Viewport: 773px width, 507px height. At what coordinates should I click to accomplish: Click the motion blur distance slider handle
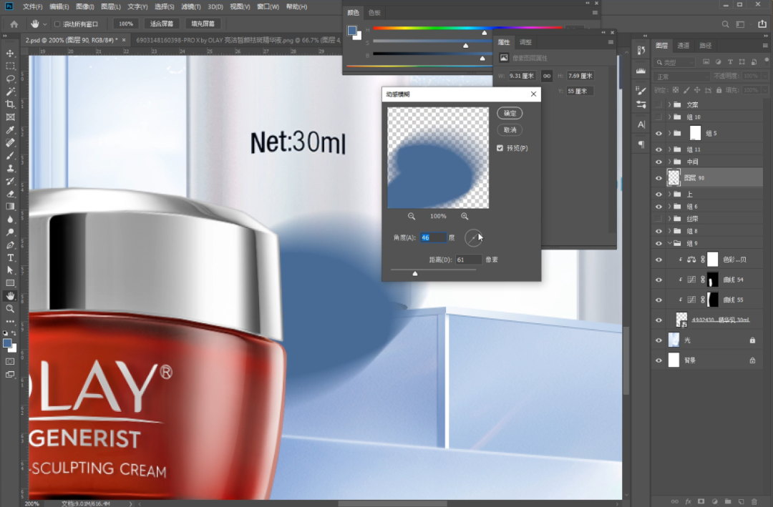pos(415,273)
